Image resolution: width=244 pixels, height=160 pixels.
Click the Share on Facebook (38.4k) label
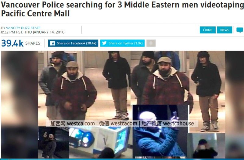point(77,43)
